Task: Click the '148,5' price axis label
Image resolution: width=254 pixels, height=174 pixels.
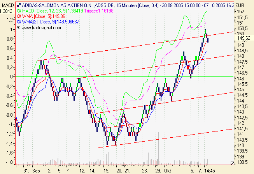Action: click(242, 51)
